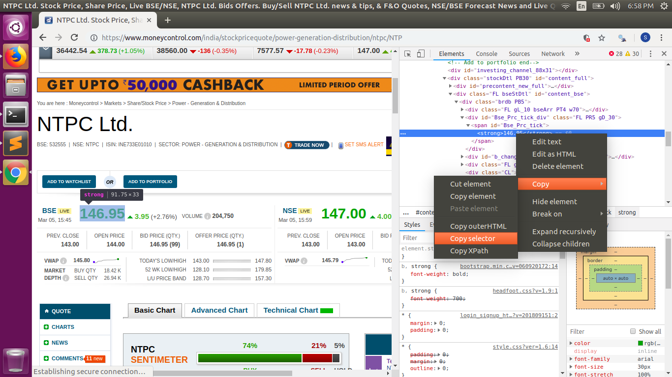Open CHARTS in the left sidebar
This screenshot has width=672, height=377.
tap(63, 327)
